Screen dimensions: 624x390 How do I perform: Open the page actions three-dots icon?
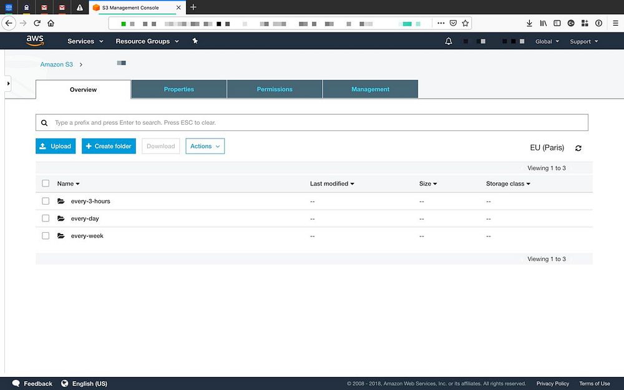[441, 23]
